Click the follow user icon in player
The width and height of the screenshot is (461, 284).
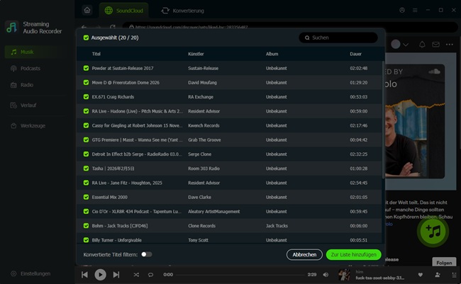pos(438,275)
